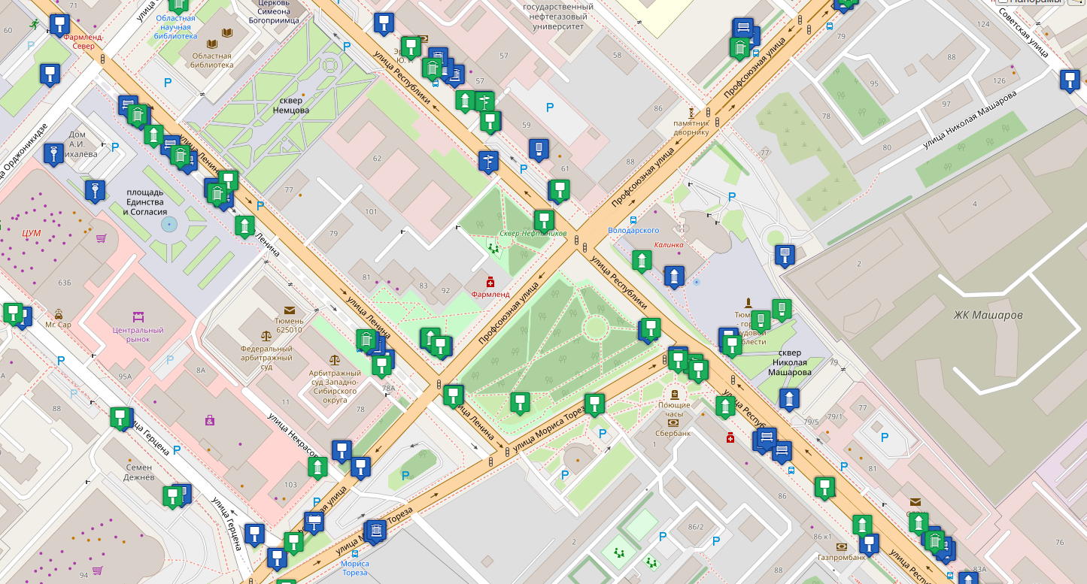Viewport: 1087px width, 584px height.
Task: Select the blue signpost marker near building 61
Action: 488,161
